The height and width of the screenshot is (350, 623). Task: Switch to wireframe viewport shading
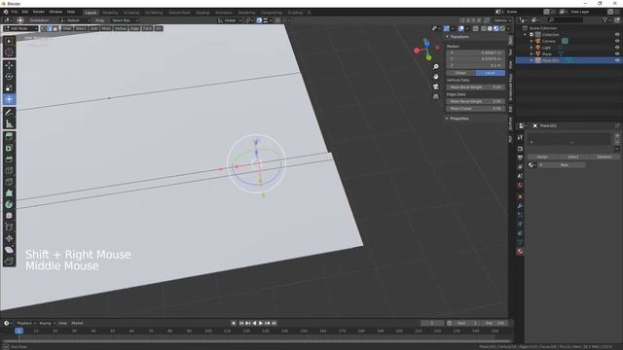[x=484, y=28]
